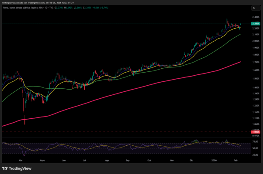Click the Oct label on time axis

pos(149,160)
